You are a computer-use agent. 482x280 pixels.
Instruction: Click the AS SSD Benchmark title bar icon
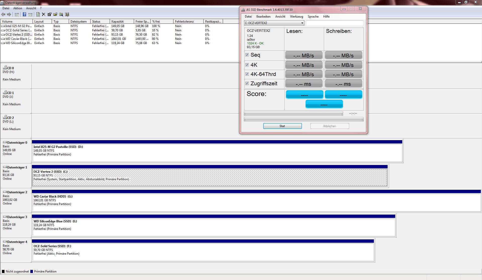pyautogui.click(x=243, y=10)
